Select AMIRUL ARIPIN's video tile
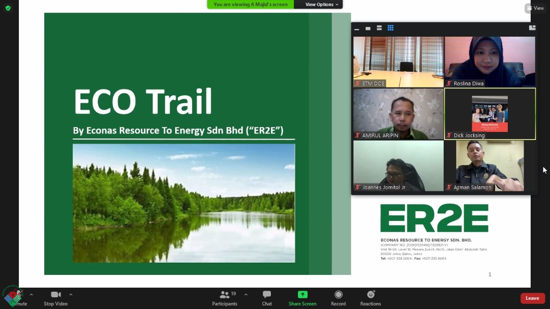 click(x=398, y=114)
